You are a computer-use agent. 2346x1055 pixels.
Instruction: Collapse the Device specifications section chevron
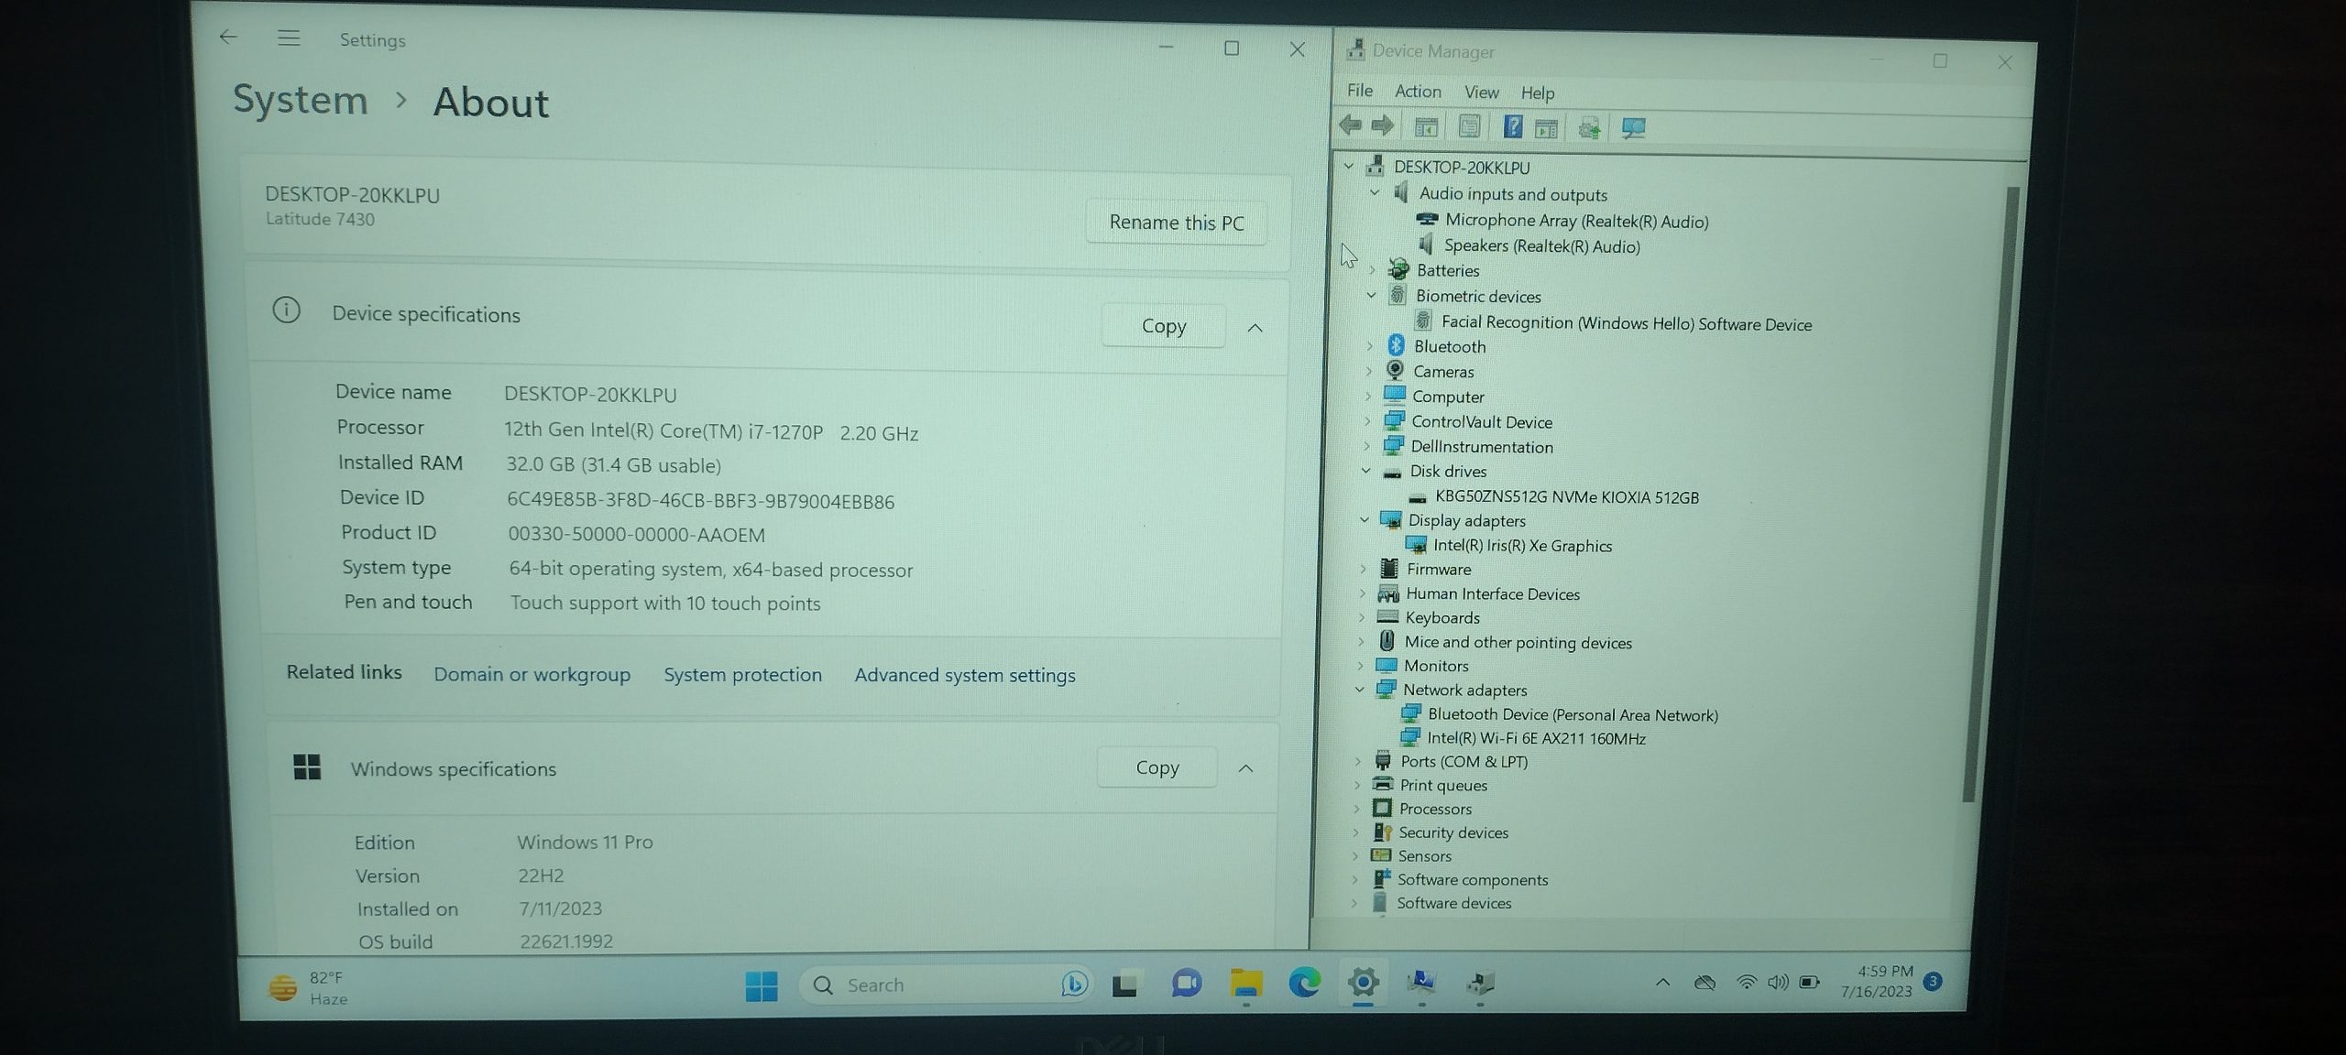coord(1255,328)
